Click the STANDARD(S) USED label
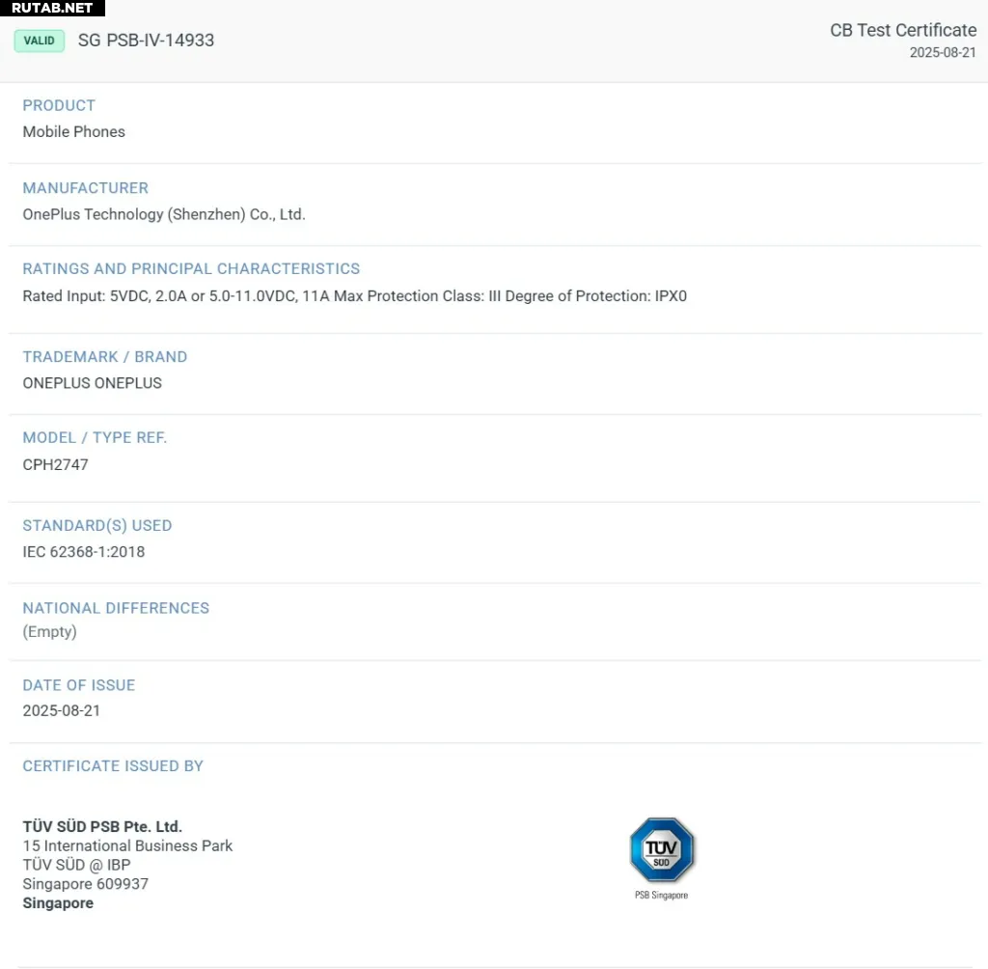988x969 pixels. click(97, 526)
